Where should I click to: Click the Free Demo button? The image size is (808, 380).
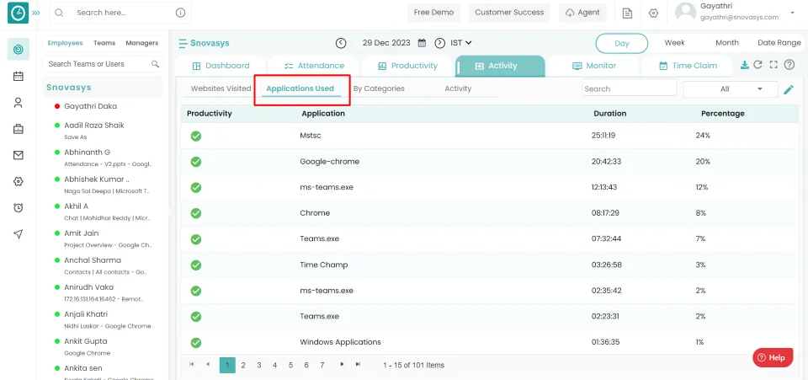click(433, 13)
